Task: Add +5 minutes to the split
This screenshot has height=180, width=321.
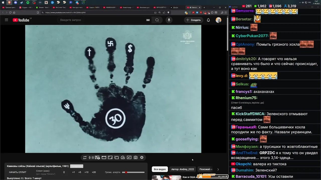Action: pyautogui.click(x=80, y=172)
